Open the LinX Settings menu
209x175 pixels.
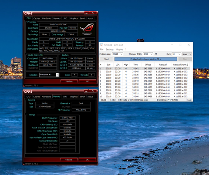pos(110,50)
